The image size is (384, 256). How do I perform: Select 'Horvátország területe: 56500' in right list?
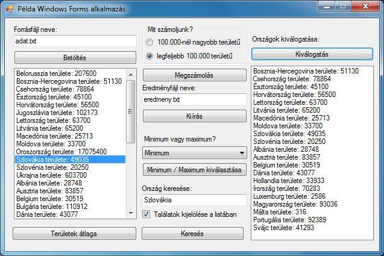(312, 95)
